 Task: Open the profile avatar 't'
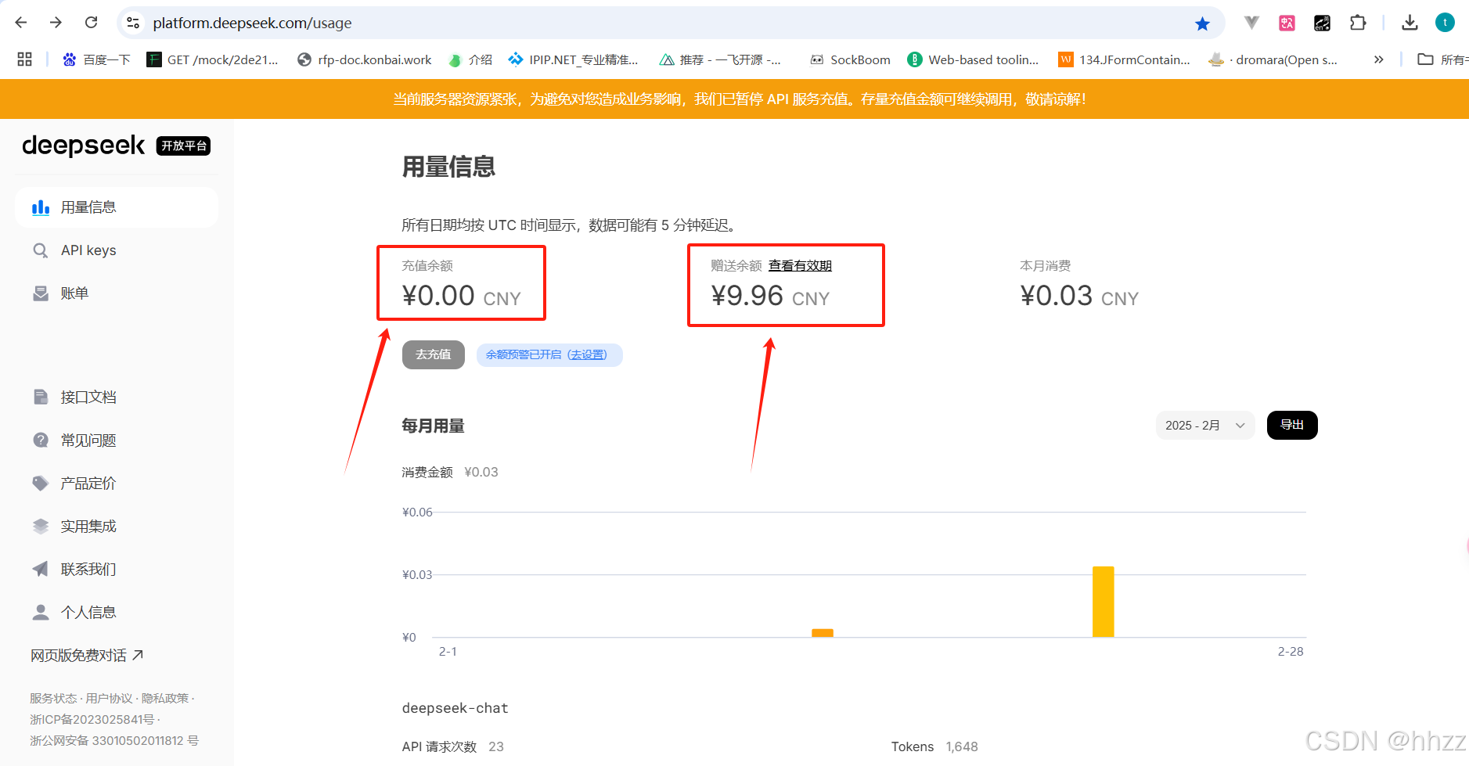click(1445, 23)
